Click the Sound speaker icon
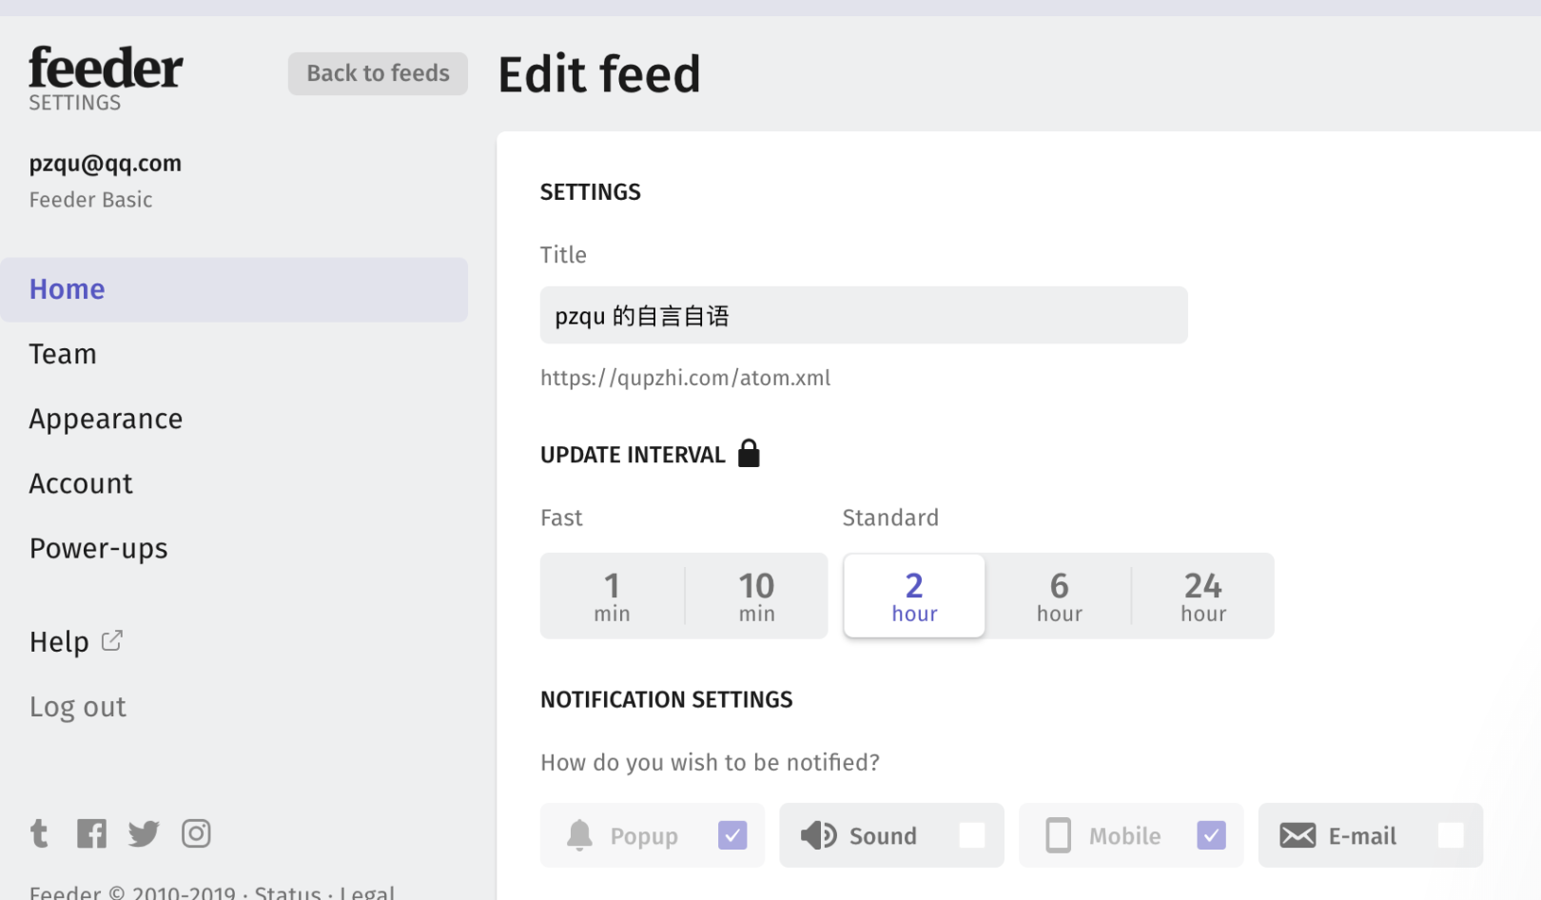Image resolution: width=1541 pixels, height=900 pixels. click(x=818, y=835)
